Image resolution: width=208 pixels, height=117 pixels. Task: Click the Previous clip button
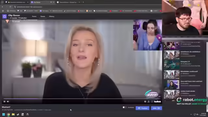[x=142, y=108]
